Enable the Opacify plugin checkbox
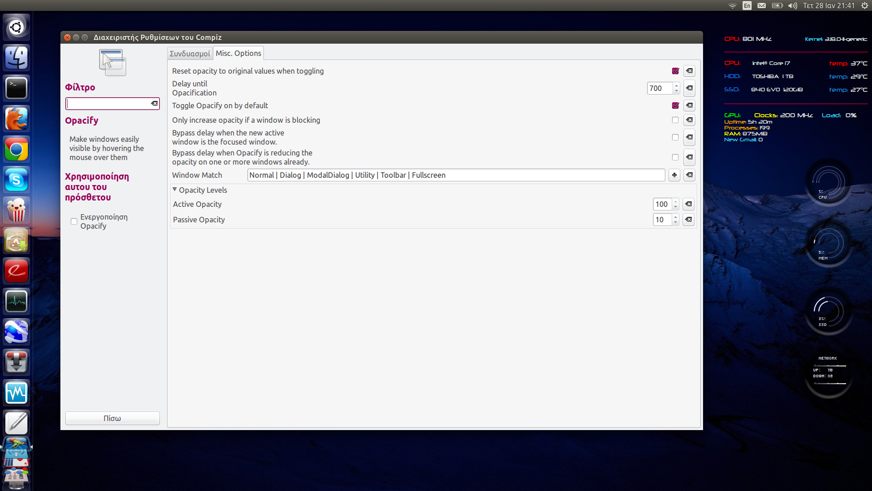This screenshot has height=491, width=872. (x=74, y=221)
